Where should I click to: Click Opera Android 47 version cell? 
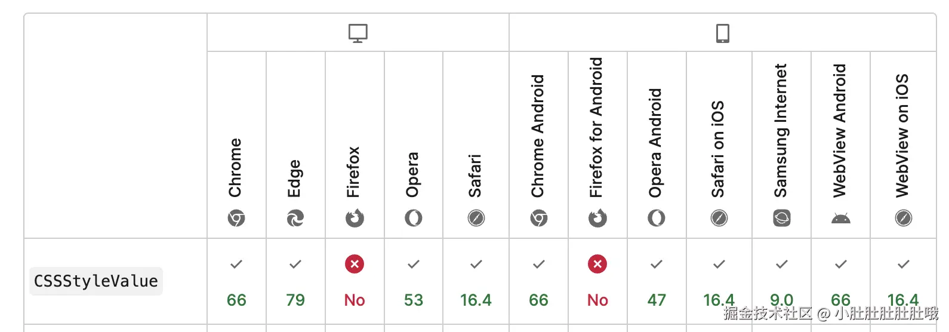click(x=657, y=300)
